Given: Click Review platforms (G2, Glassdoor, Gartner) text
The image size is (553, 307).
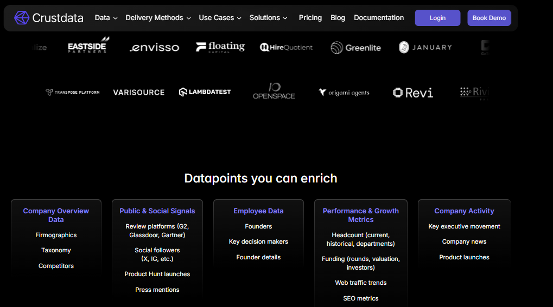Looking at the screenshot, I should (x=157, y=231).
